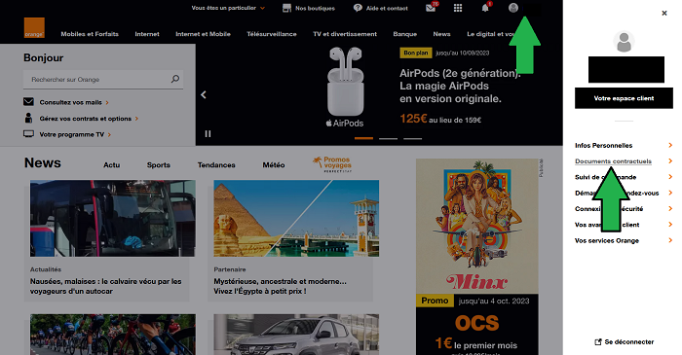Click the Votre espace client button
This screenshot has width=682, height=355.
click(624, 98)
